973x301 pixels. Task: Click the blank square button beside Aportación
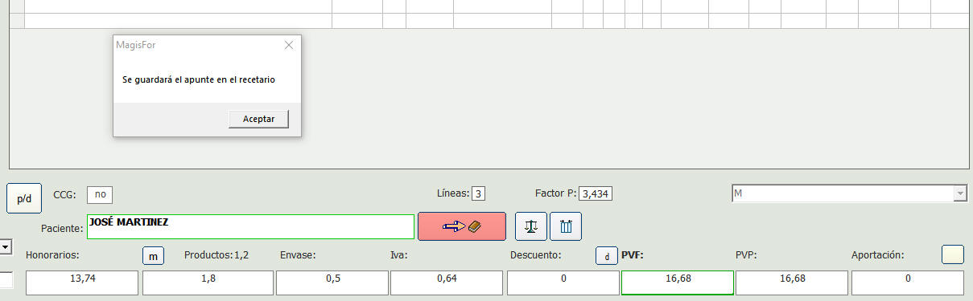[x=952, y=254]
